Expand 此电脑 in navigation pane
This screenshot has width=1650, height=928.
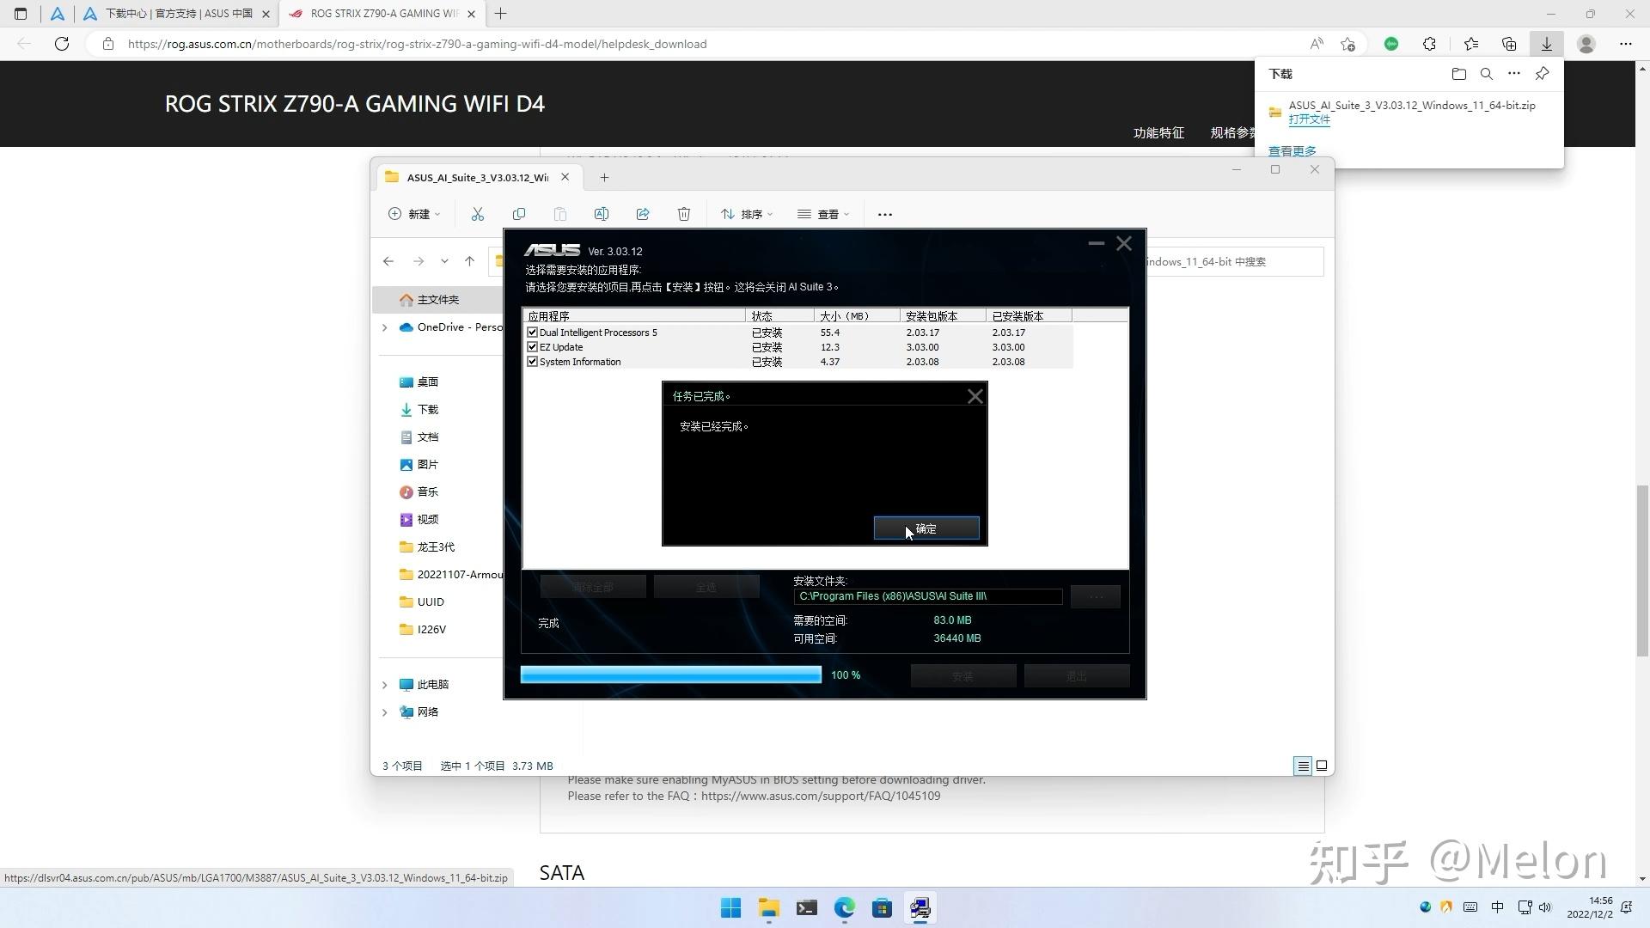click(x=385, y=685)
